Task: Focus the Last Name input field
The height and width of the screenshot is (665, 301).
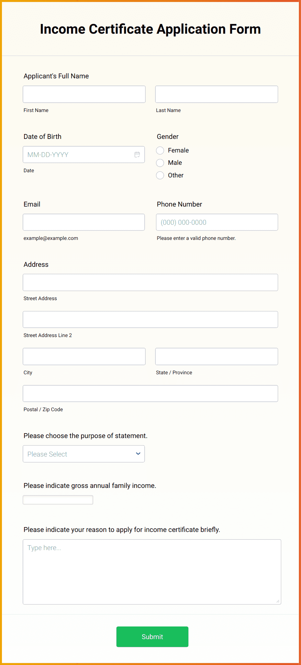Action: pos(216,94)
